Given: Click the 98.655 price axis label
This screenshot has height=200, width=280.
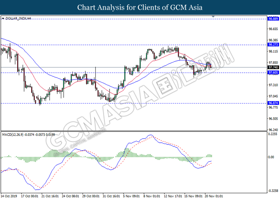Looking at the screenshot, I should pyautogui.click(x=273, y=29).
